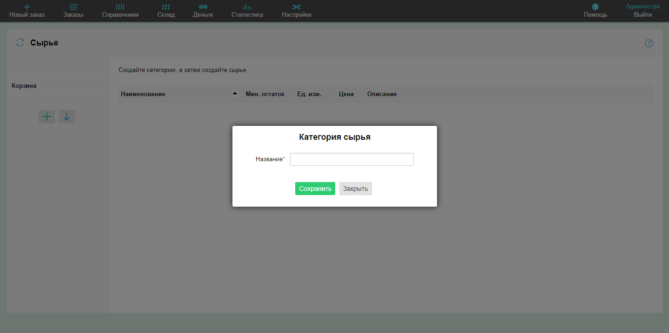669x333 pixels.
Task: Click the Сырье page heading
Action: point(44,43)
